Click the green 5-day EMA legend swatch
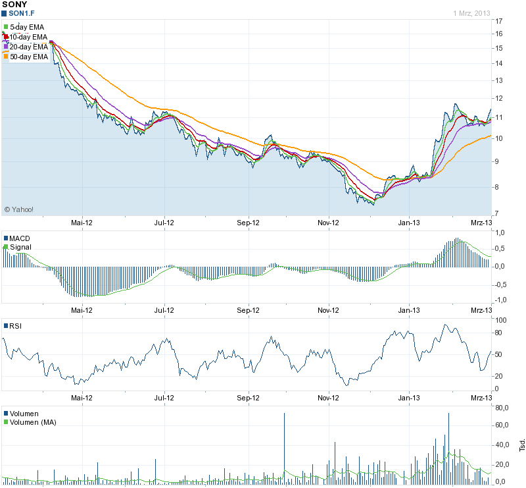 (6, 27)
